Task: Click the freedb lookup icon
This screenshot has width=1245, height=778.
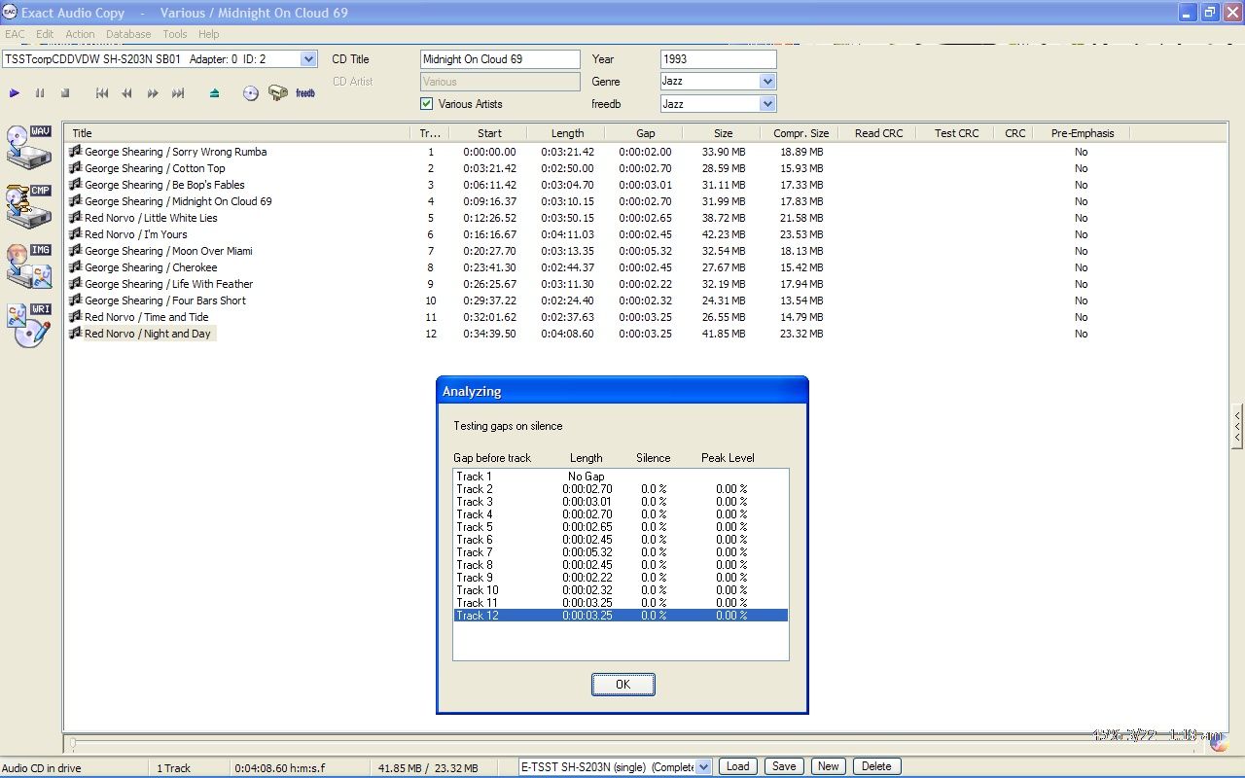Action: click(305, 93)
